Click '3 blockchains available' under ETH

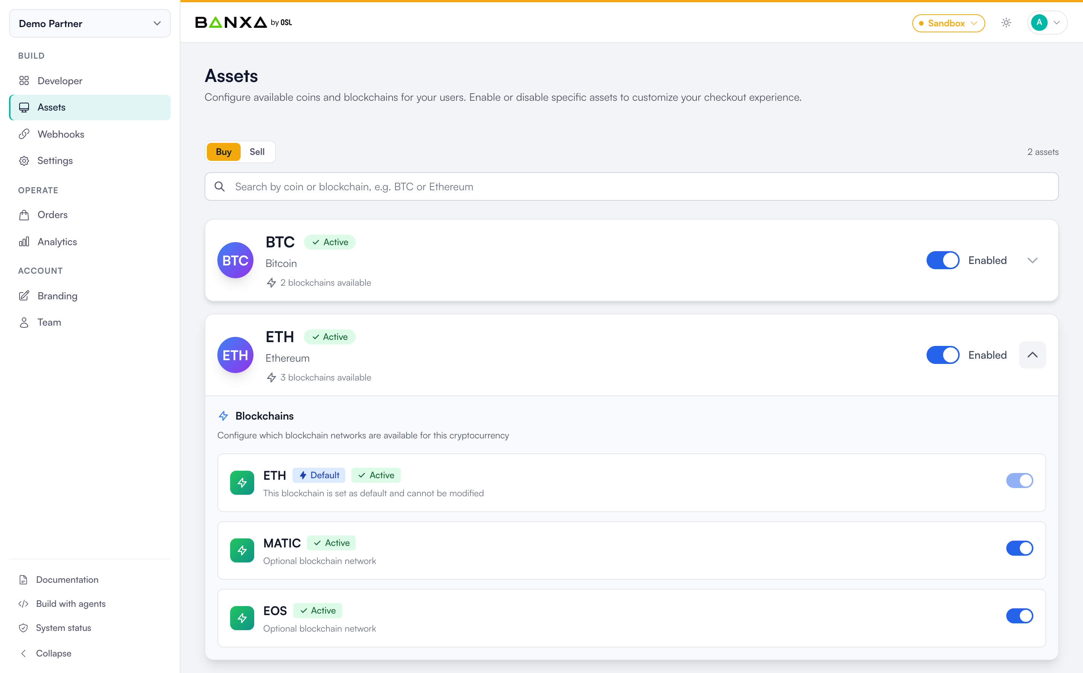pos(325,377)
